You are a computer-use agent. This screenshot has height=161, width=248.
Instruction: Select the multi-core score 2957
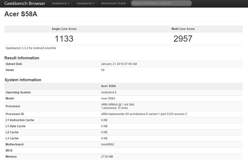(183, 39)
